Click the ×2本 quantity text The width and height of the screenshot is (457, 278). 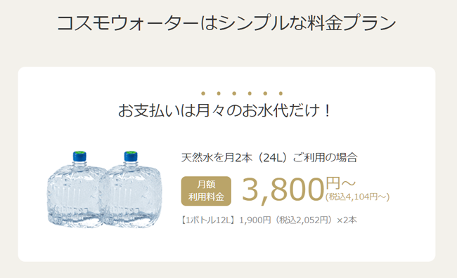347,220
